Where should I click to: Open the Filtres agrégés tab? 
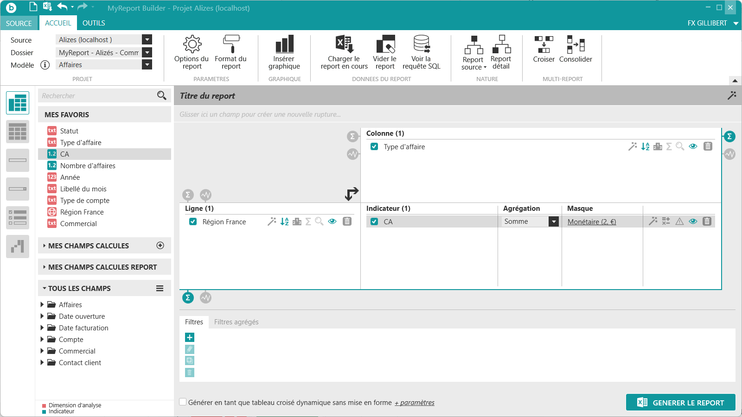tap(236, 322)
